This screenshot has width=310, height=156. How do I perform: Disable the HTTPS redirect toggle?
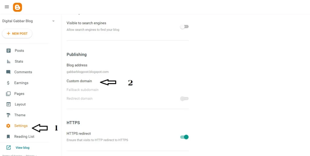coord(184,137)
